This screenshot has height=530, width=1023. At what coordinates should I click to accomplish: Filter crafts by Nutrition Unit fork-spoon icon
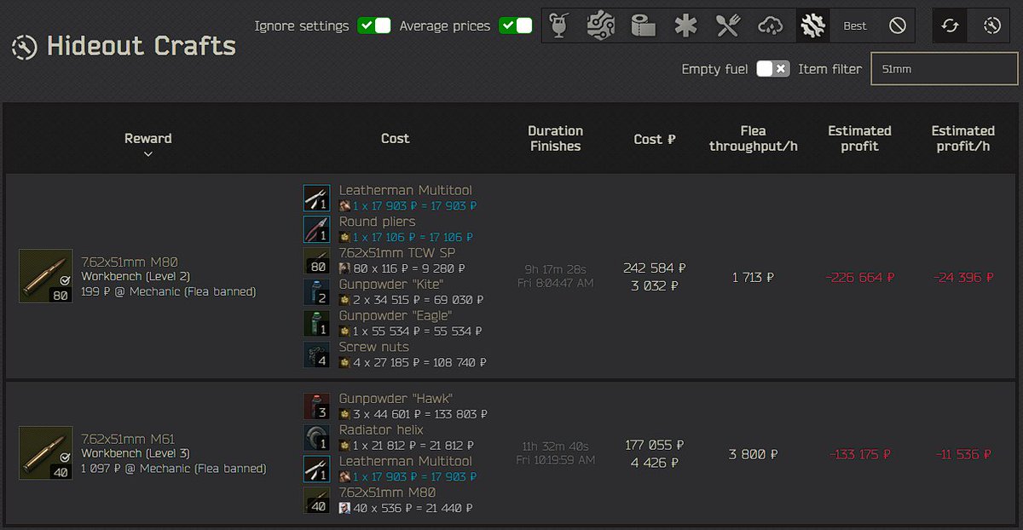[728, 26]
